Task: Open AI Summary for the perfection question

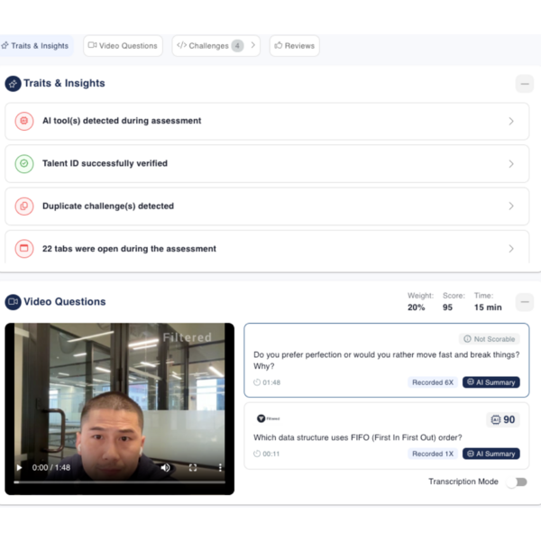Action: click(x=491, y=382)
